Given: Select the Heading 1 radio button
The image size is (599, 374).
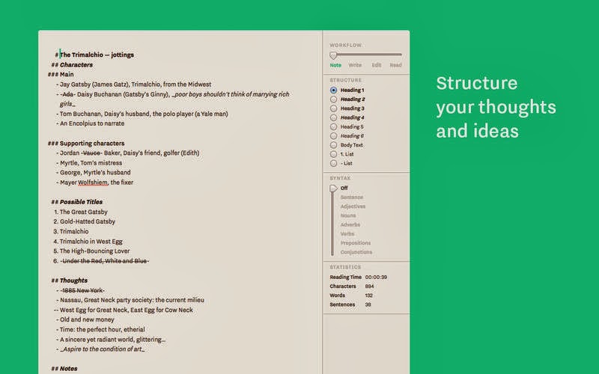Looking at the screenshot, I should pyautogui.click(x=333, y=90).
